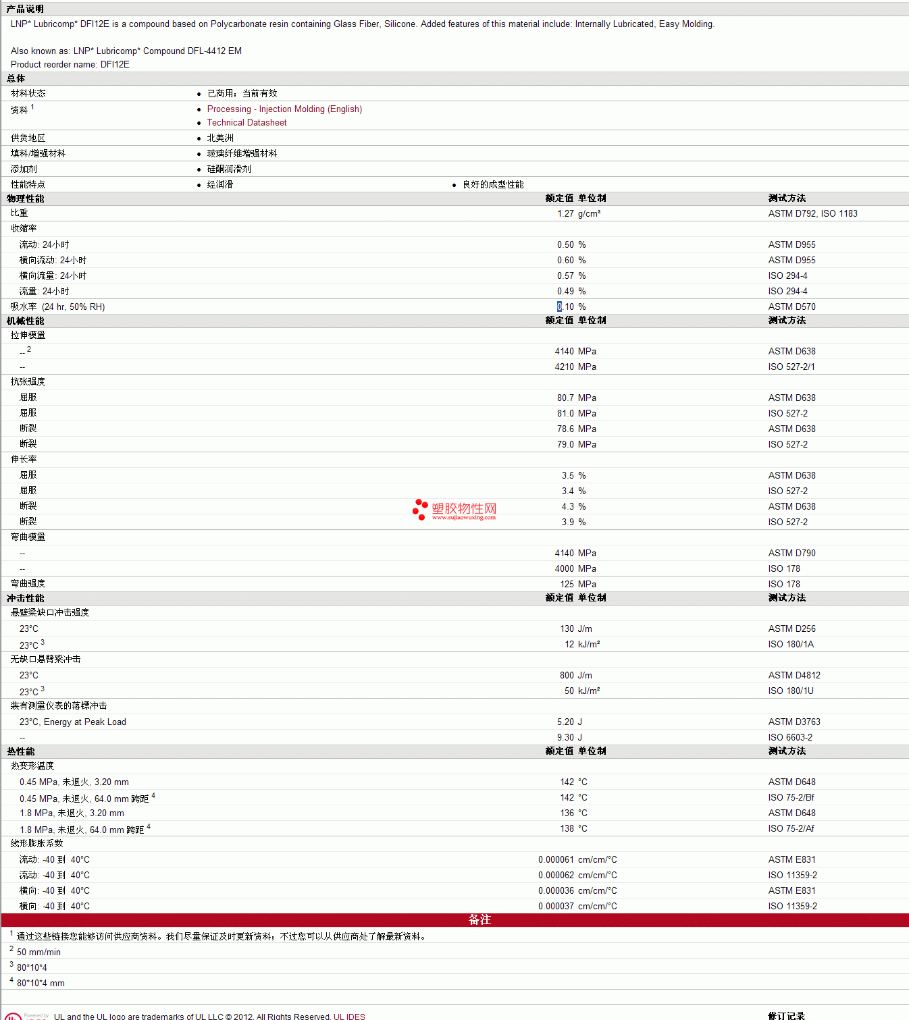
Task: Click the 玻璃纤维增强材料 filler value
Action: pos(242,153)
